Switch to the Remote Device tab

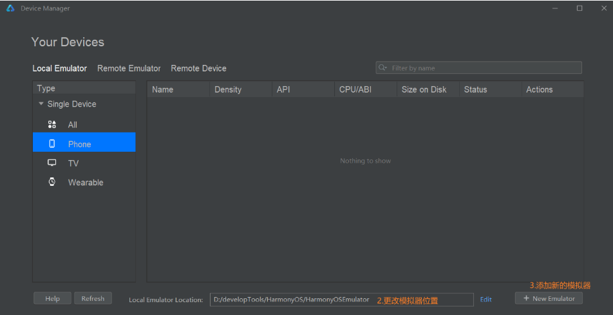coord(198,68)
